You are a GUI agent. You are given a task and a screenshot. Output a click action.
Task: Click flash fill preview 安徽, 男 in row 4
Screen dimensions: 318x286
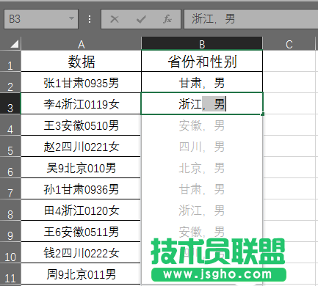pos(202,125)
